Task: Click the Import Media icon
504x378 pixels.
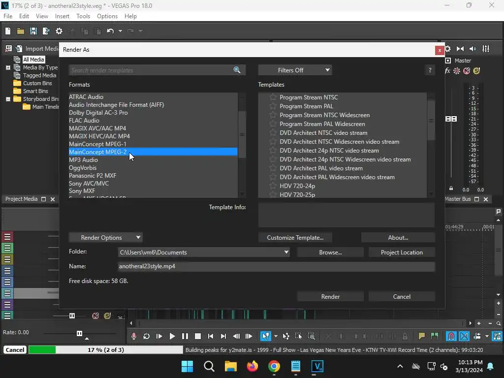Action: pyautogui.click(x=19, y=49)
